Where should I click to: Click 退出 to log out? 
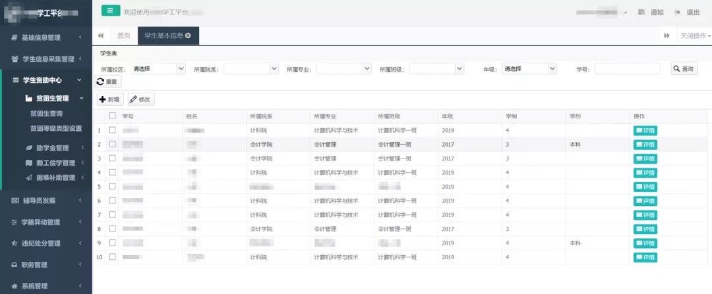click(x=688, y=12)
